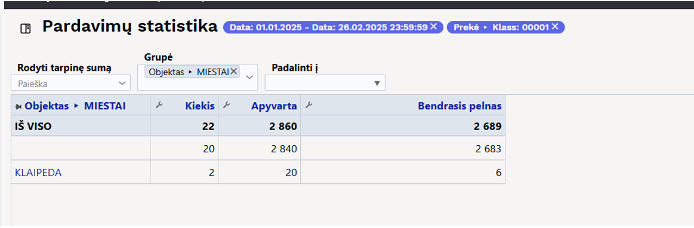
Task: Toggle the side panel icon beside the title
Action: [x=26, y=29]
